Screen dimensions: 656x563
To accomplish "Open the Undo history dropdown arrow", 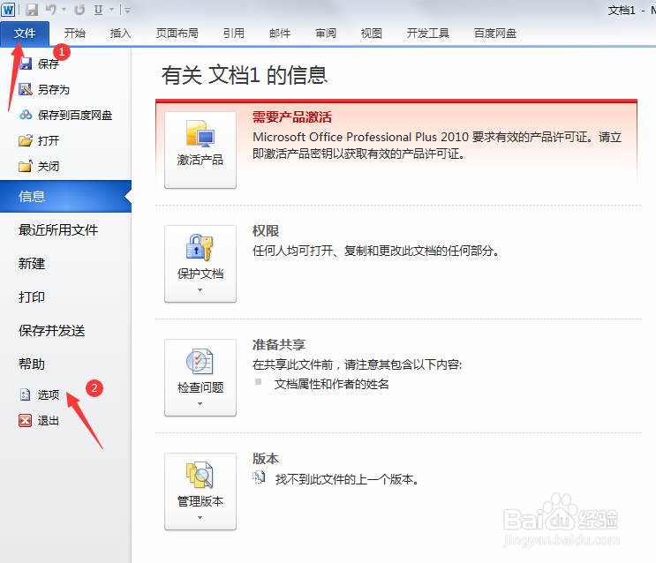I will coord(64,9).
